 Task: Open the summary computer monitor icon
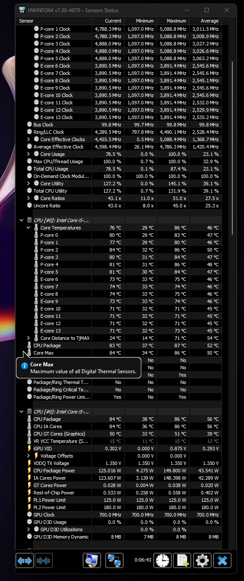point(92,560)
